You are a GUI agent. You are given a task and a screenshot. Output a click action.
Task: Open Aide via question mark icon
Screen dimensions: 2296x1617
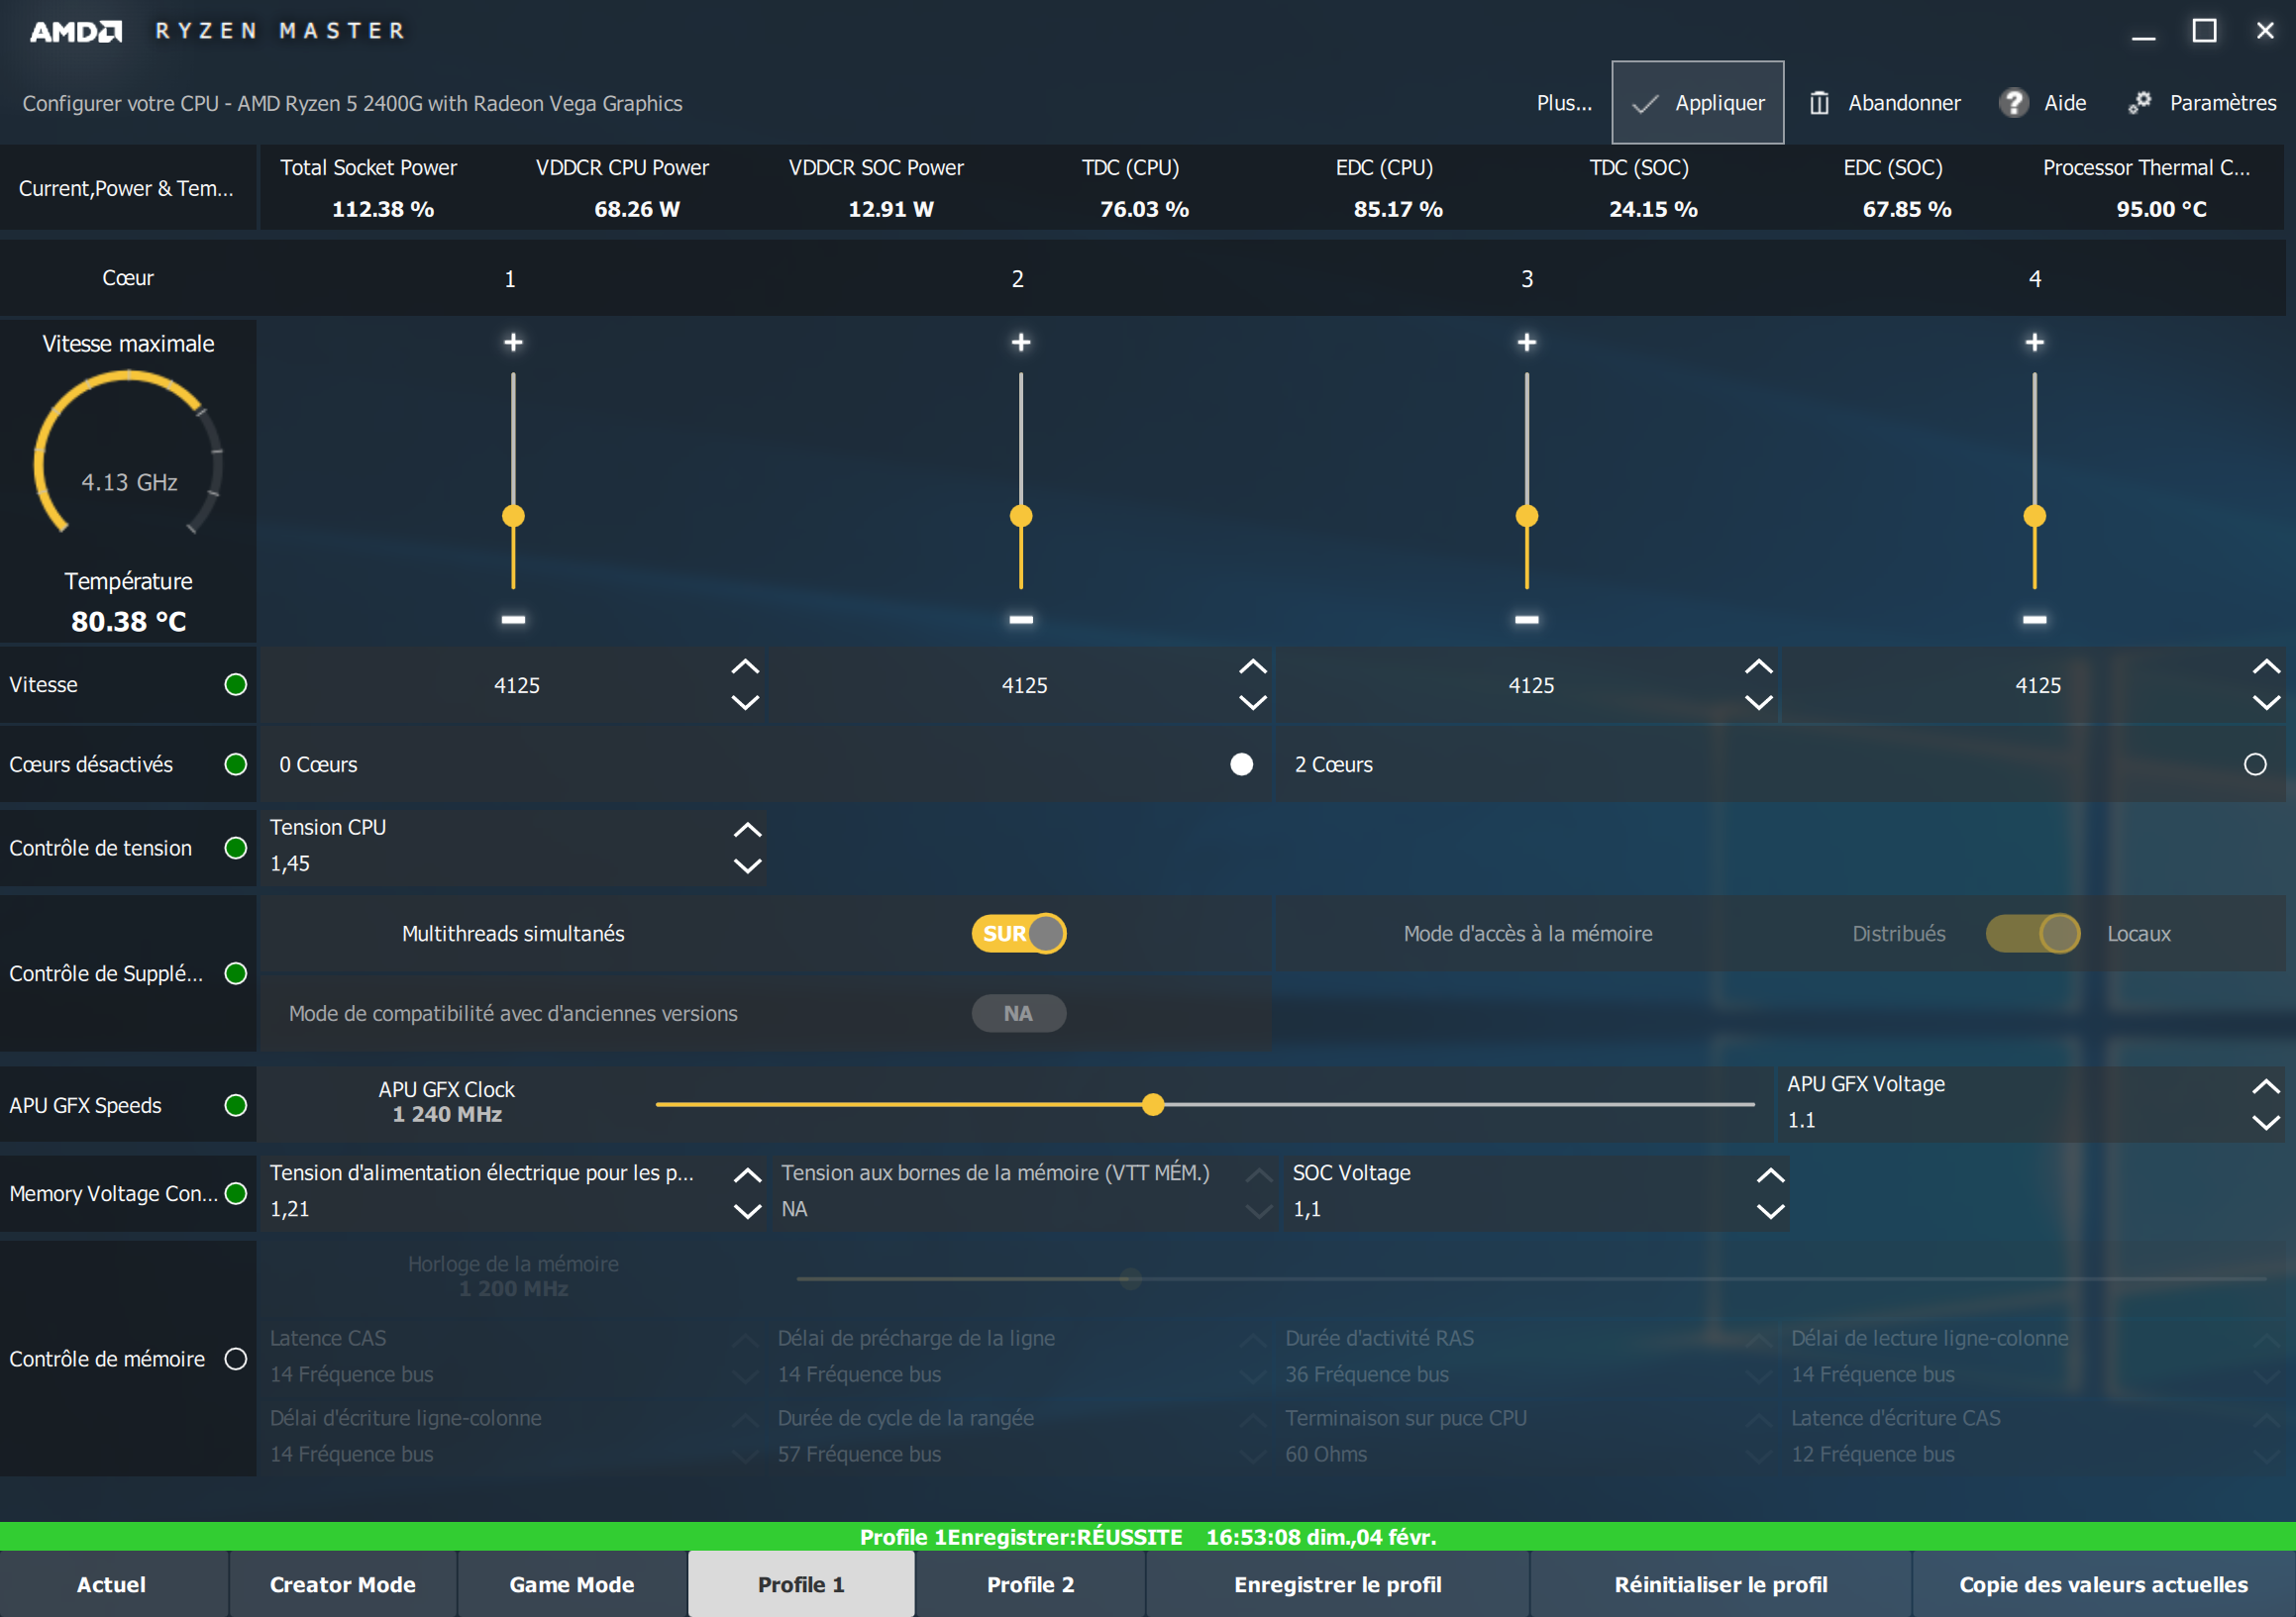click(2013, 103)
